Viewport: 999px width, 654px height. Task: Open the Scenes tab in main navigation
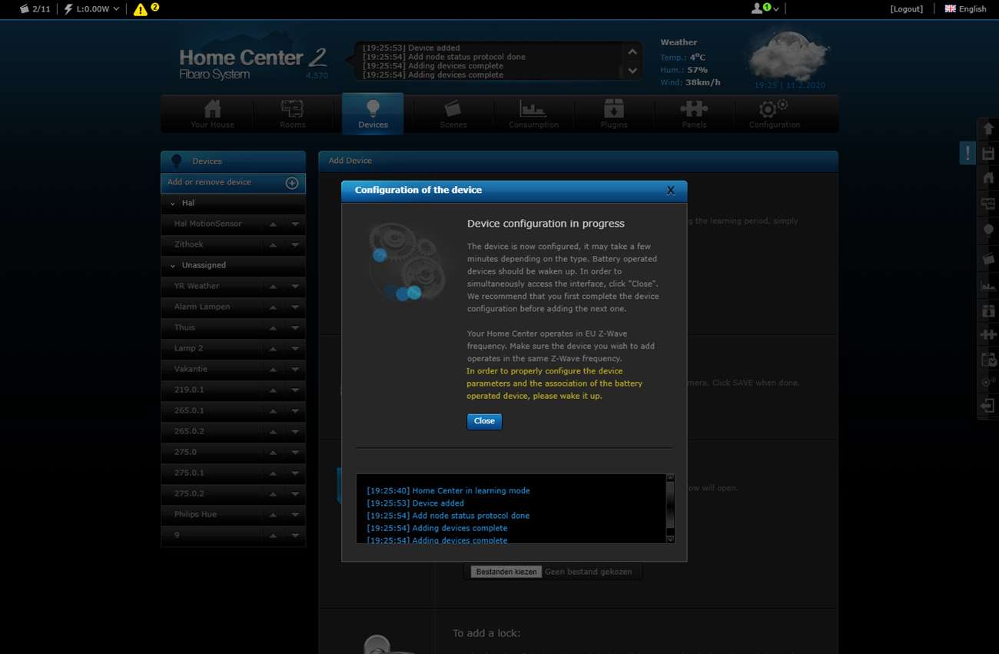453,114
